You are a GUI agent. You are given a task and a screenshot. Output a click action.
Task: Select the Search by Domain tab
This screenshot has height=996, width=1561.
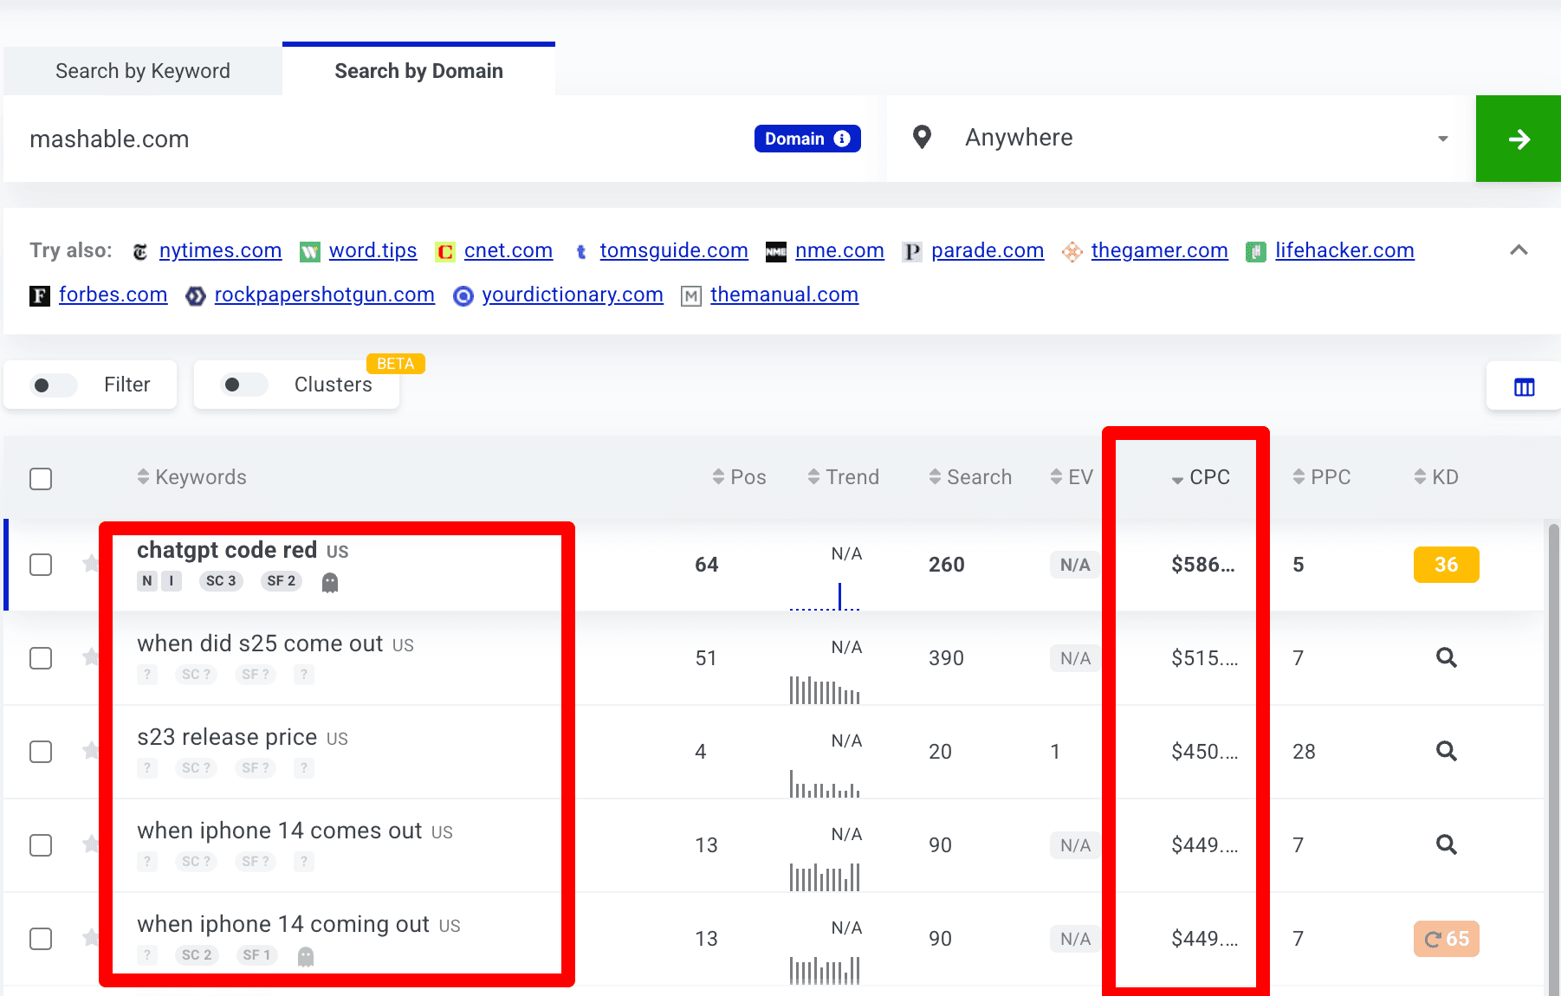418,70
